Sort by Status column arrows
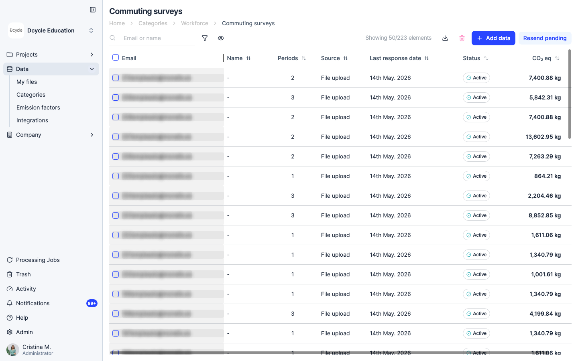 (486, 58)
